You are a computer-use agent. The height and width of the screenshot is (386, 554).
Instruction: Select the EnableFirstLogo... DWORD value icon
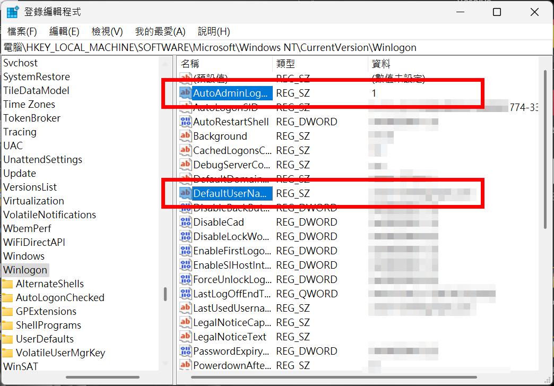tap(186, 251)
